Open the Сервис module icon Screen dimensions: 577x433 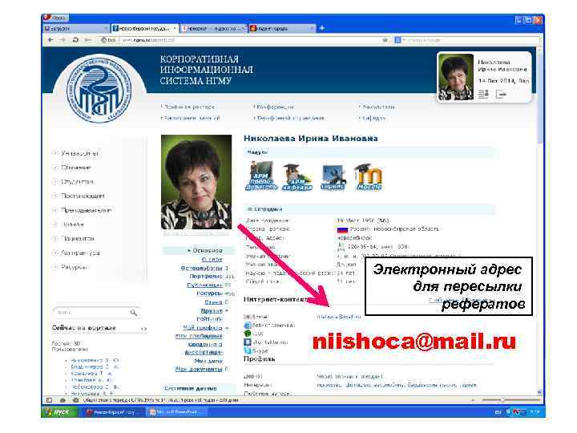(333, 177)
